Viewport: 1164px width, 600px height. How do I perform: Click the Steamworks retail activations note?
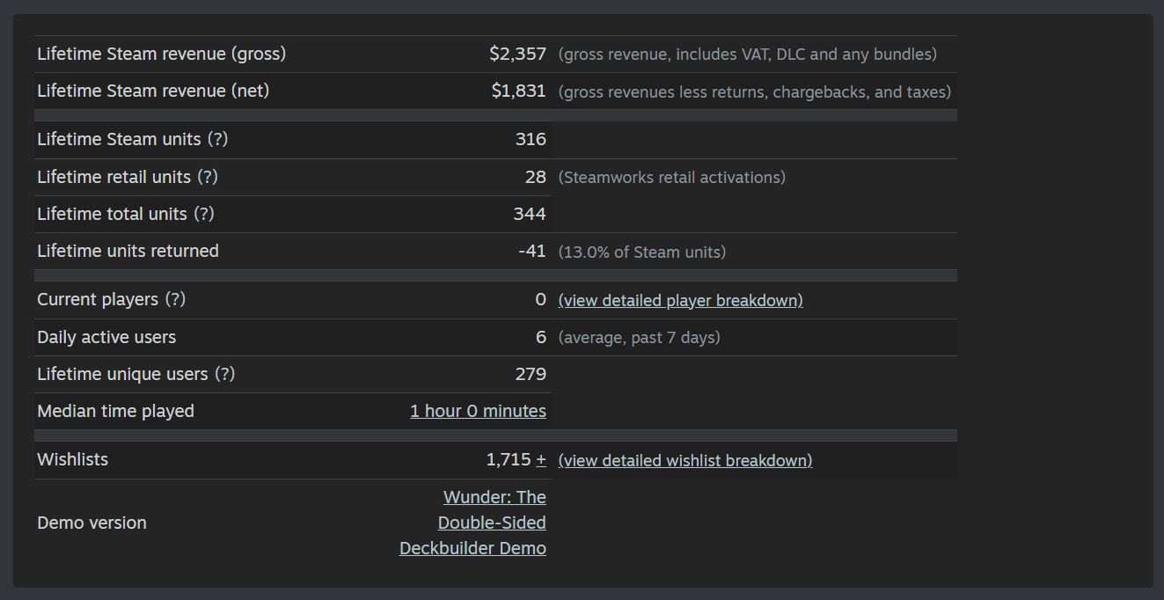point(671,177)
